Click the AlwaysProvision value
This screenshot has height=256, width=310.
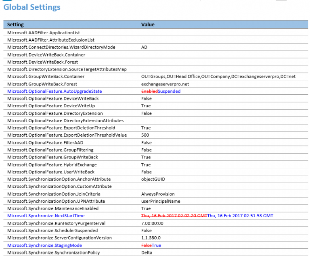(x=158, y=194)
